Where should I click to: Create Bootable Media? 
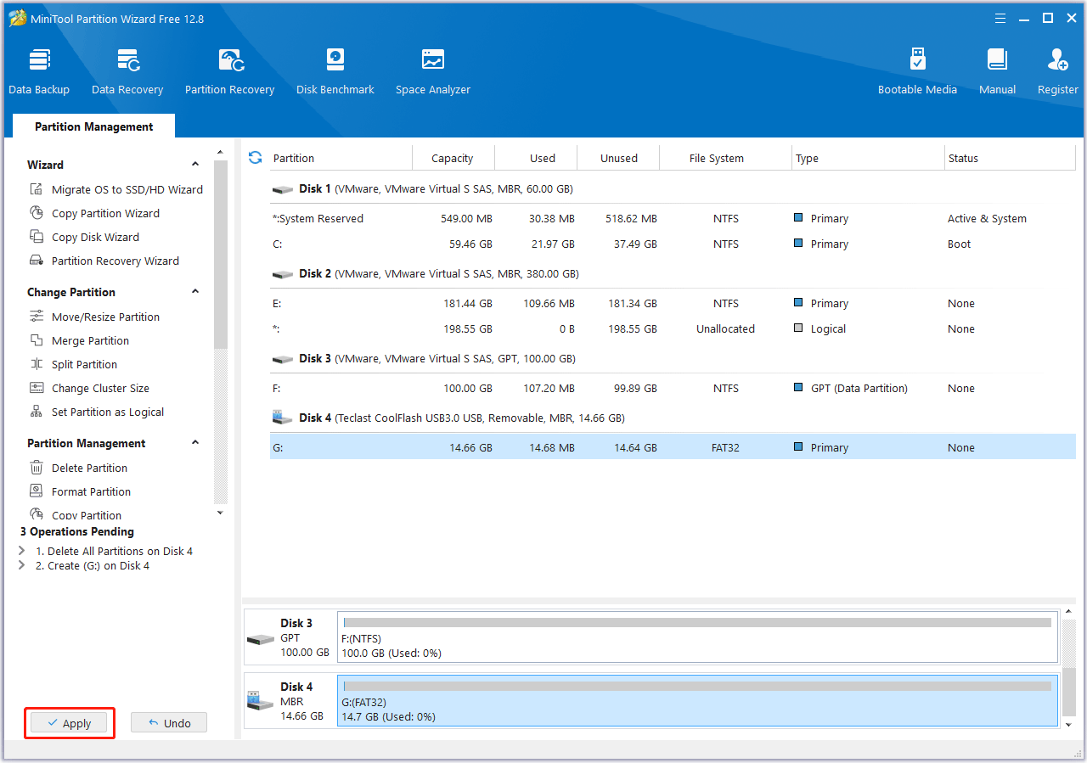click(917, 71)
